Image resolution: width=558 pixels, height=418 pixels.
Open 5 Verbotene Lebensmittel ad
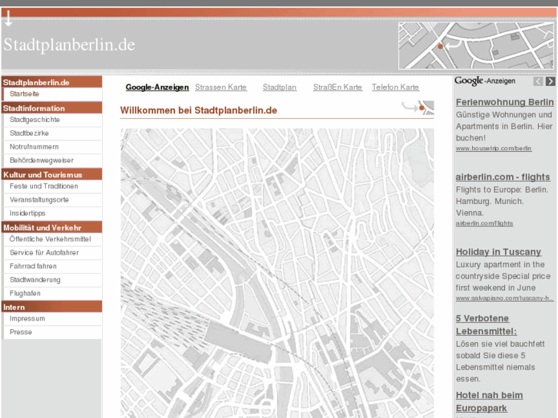(487, 324)
